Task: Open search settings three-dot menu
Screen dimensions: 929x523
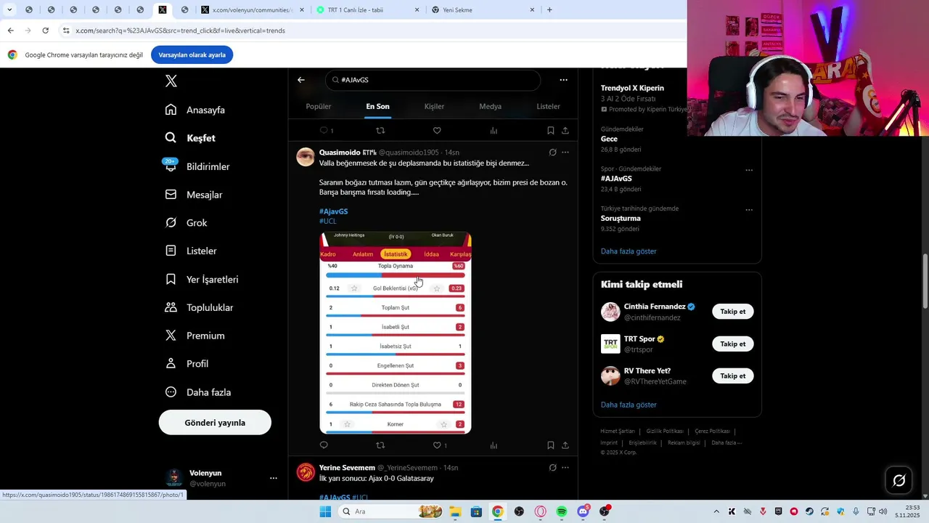Action: point(563,80)
